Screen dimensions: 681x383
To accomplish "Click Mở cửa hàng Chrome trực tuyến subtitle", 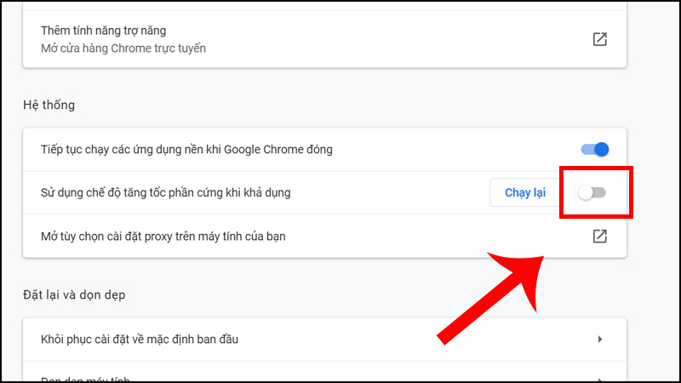I will coord(123,49).
